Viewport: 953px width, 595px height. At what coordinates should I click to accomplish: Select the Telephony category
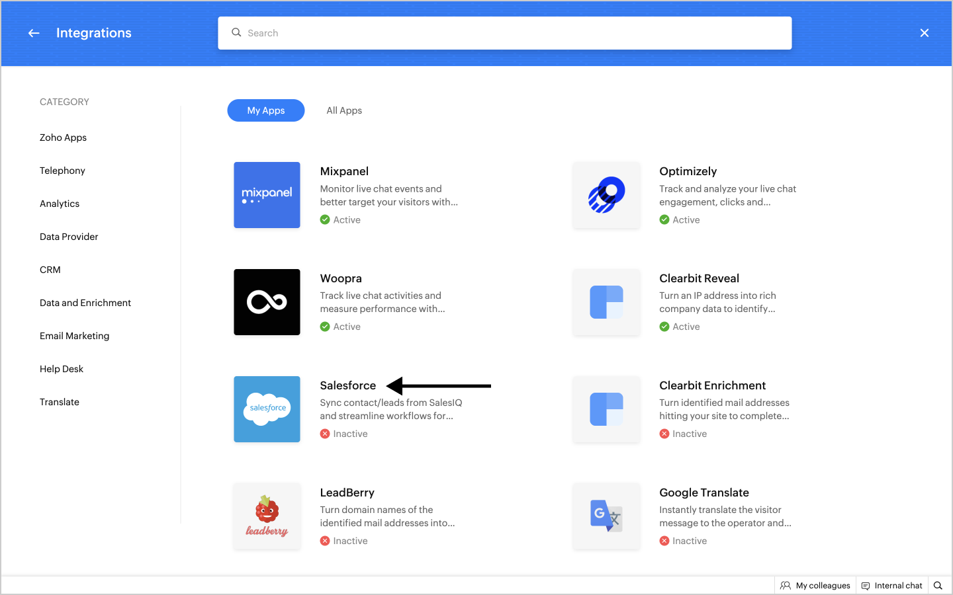tap(62, 171)
